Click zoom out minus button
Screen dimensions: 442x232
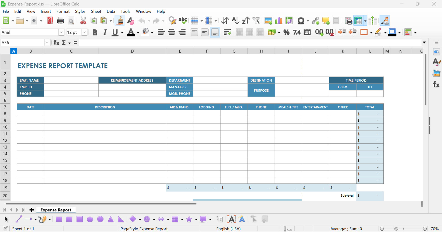(x=382, y=229)
